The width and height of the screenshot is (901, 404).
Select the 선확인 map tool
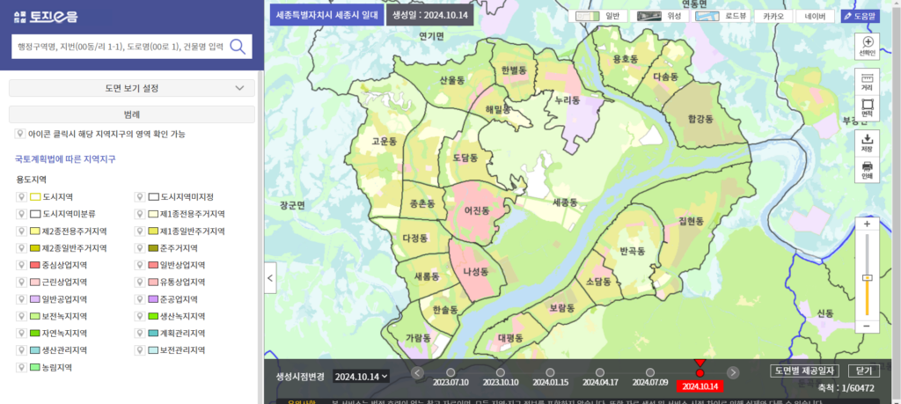[867, 47]
